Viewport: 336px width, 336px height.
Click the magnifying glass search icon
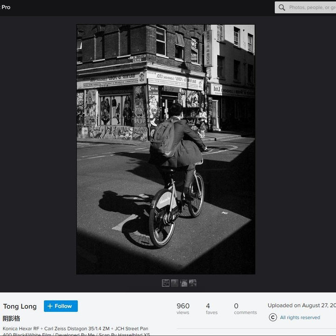(x=281, y=7)
